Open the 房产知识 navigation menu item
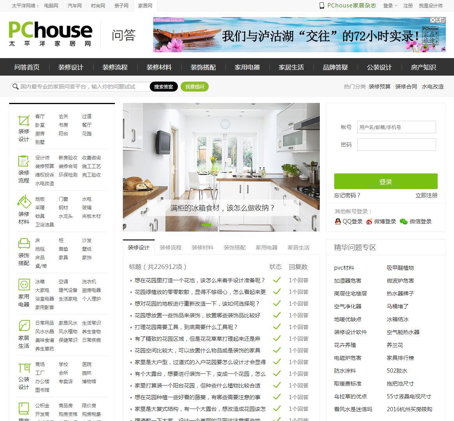Viewport: 454px width, 421px height. 423,67
